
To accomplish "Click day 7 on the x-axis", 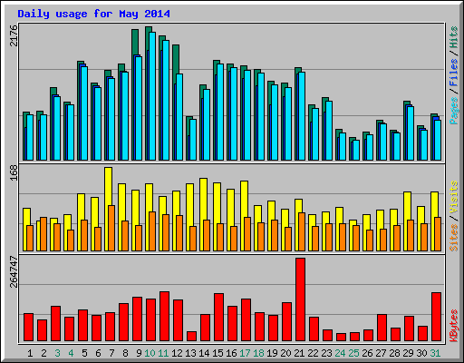I will pyautogui.click(x=111, y=353).
